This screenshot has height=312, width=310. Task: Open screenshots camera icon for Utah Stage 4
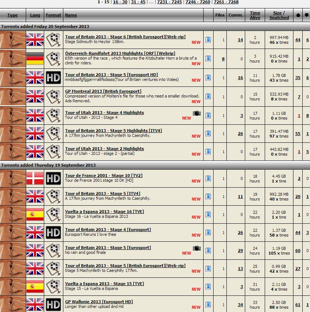pyautogui.click(x=197, y=113)
